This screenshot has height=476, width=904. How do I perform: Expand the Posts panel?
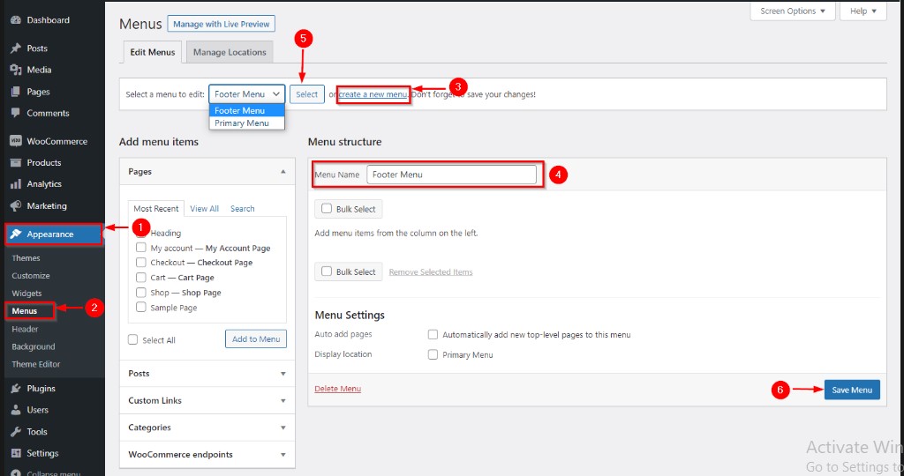[207, 374]
